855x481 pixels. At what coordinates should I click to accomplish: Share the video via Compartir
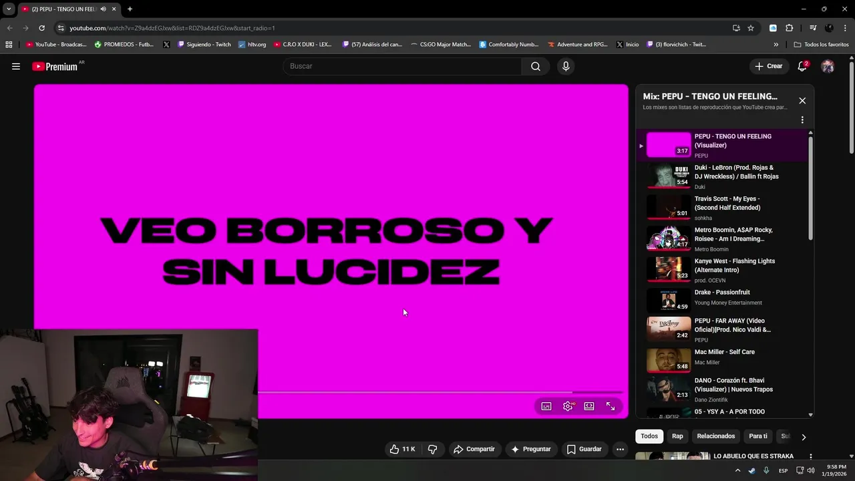point(474,450)
